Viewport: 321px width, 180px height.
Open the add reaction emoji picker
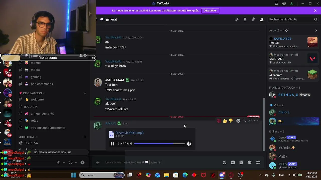[238, 121]
